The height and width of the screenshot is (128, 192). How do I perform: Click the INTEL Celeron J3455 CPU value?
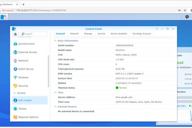coord(126,55)
